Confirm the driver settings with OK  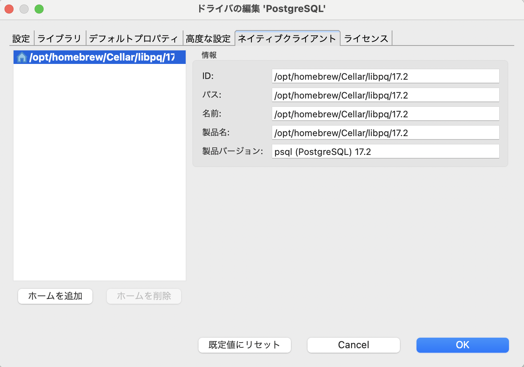[x=462, y=345]
